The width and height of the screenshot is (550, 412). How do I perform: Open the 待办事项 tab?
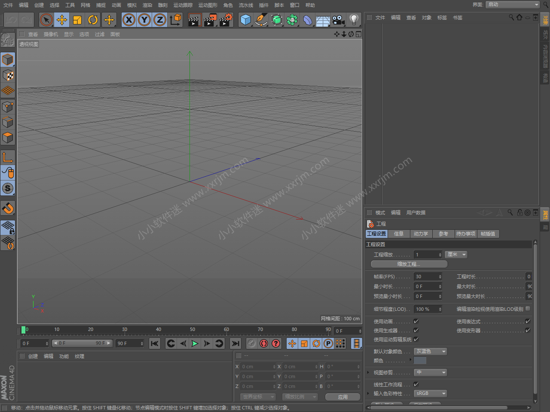[x=466, y=234]
